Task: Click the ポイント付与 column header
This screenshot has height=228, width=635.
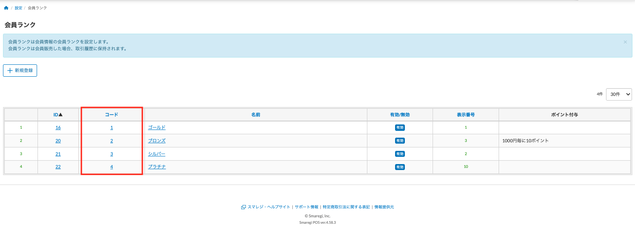Action: click(x=564, y=115)
